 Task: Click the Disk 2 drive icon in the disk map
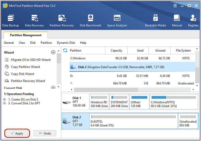(66, 121)
